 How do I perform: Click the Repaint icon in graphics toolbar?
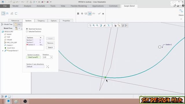[x=101, y=25]
